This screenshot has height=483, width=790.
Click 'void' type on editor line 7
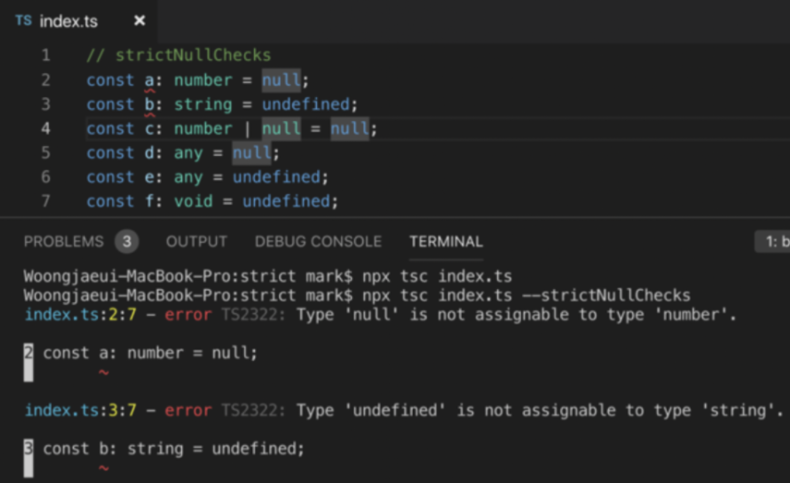(x=193, y=201)
